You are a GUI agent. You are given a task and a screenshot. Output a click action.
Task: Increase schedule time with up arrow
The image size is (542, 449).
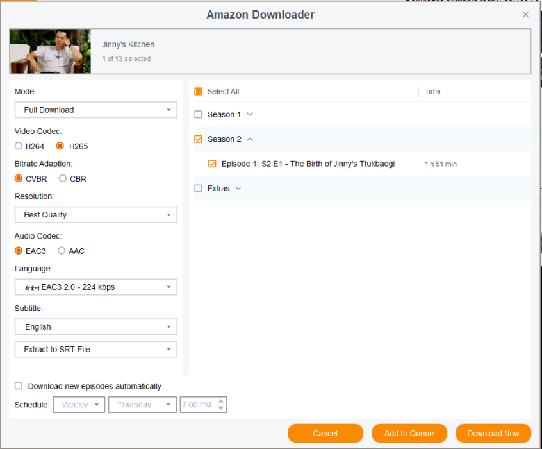click(221, 402)
